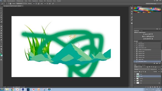Open the Файл menu
The image size is (162, 91).
click(x=5, y=1)
